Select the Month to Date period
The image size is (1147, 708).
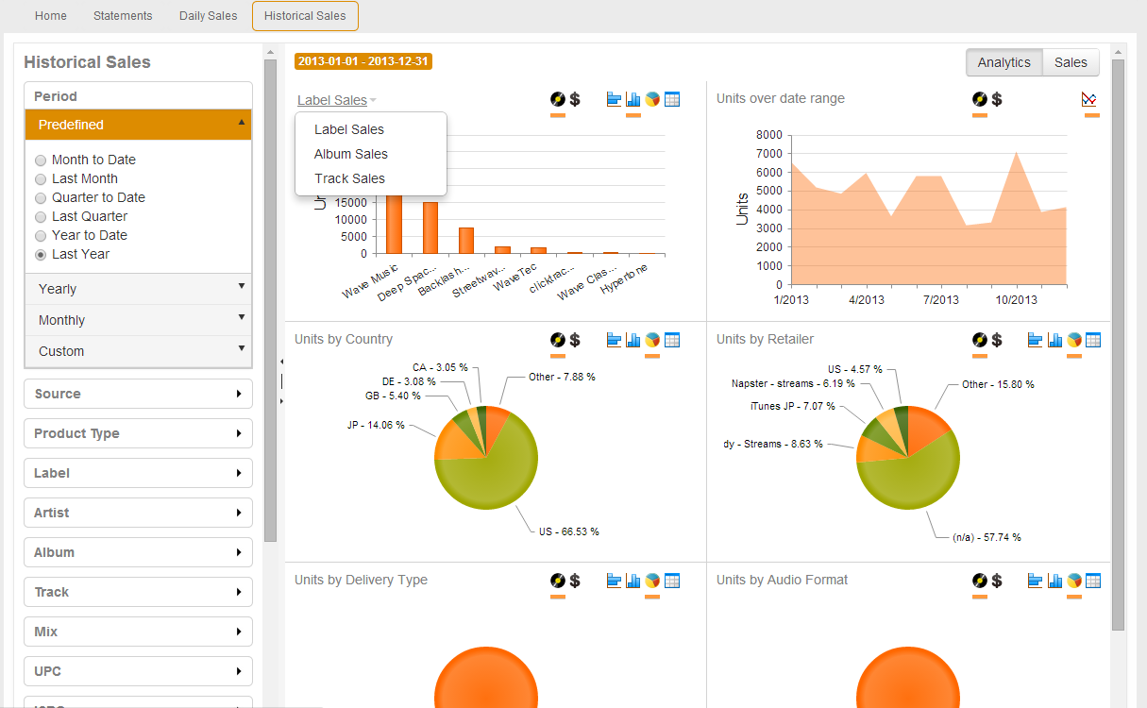click(41, 160)
